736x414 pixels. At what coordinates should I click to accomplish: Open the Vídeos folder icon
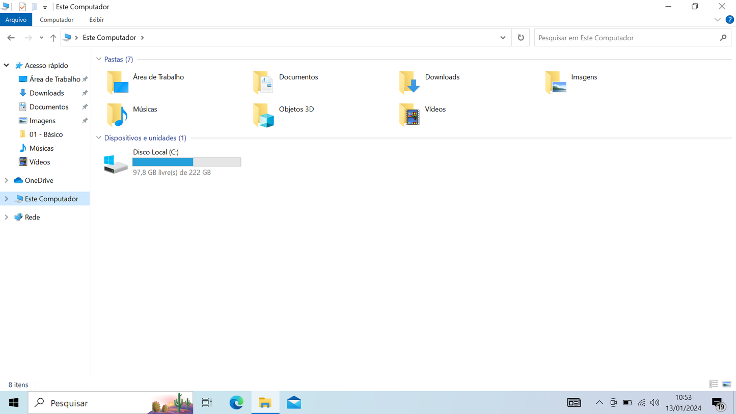point(410,115)
